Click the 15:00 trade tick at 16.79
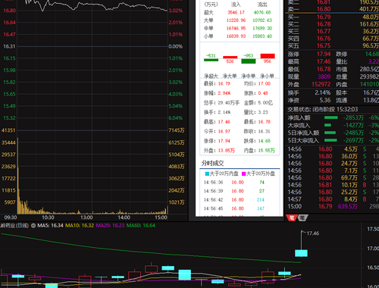Image resolution: width=379 pixels, height=288 pixels. coord(332,206)
